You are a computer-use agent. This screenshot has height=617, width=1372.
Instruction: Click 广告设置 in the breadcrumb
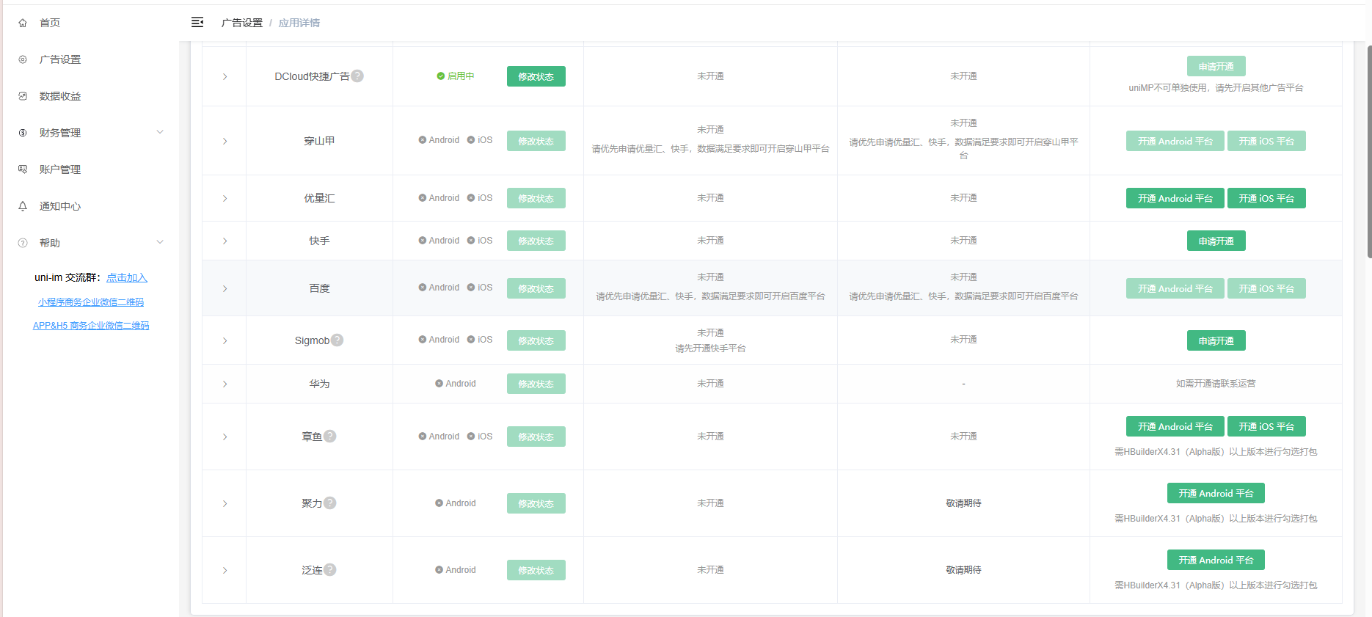coord(242,23)
